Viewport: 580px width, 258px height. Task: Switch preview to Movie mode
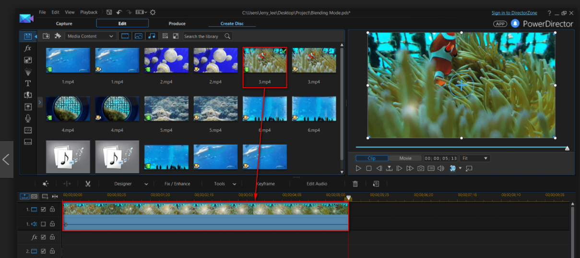coord(405,158)
